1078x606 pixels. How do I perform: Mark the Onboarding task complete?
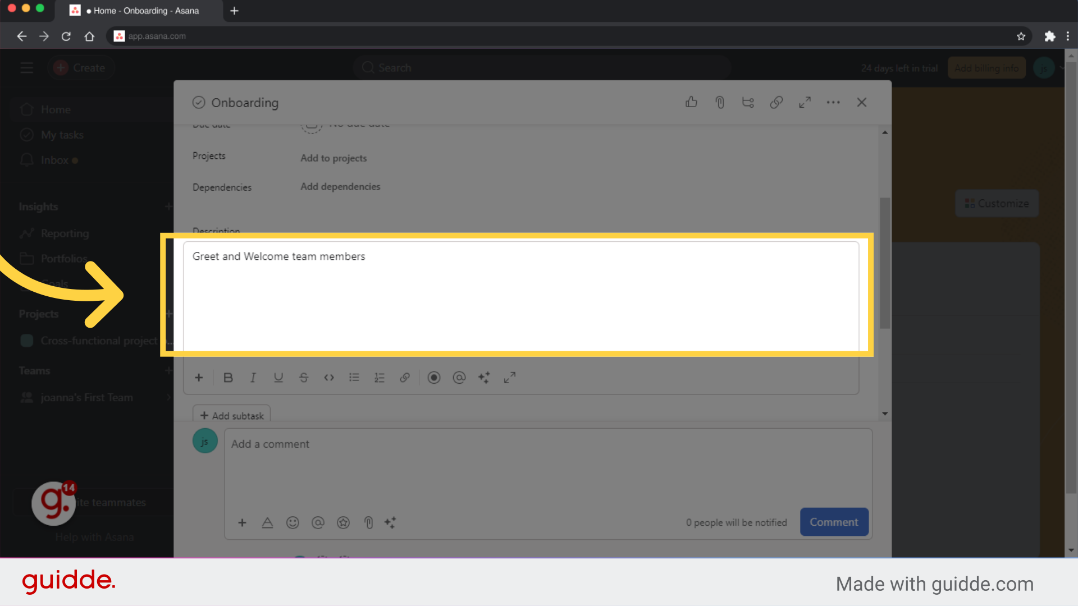(x=199, y=103)
